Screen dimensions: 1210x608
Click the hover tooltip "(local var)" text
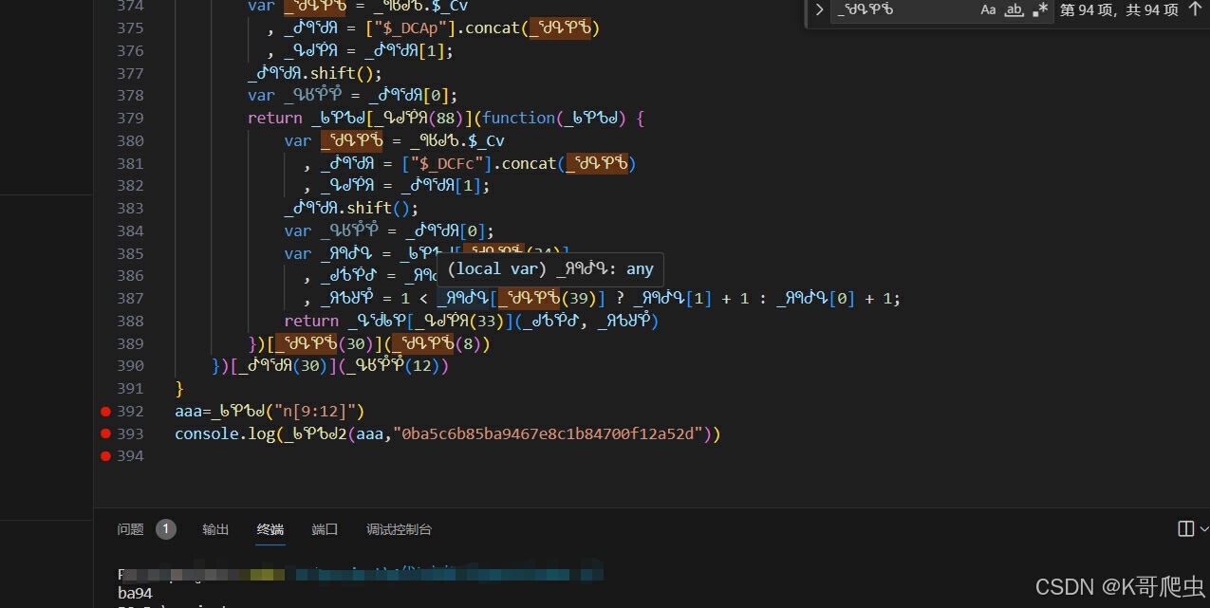[x=496, y=268]
